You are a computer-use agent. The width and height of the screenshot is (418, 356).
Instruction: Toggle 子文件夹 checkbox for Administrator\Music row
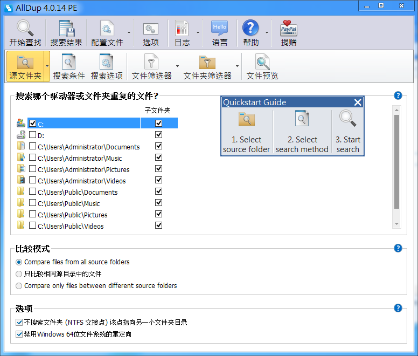[158, 157]
